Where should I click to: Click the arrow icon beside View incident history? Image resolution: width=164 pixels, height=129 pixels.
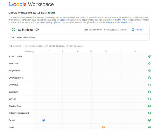[13, 37]
